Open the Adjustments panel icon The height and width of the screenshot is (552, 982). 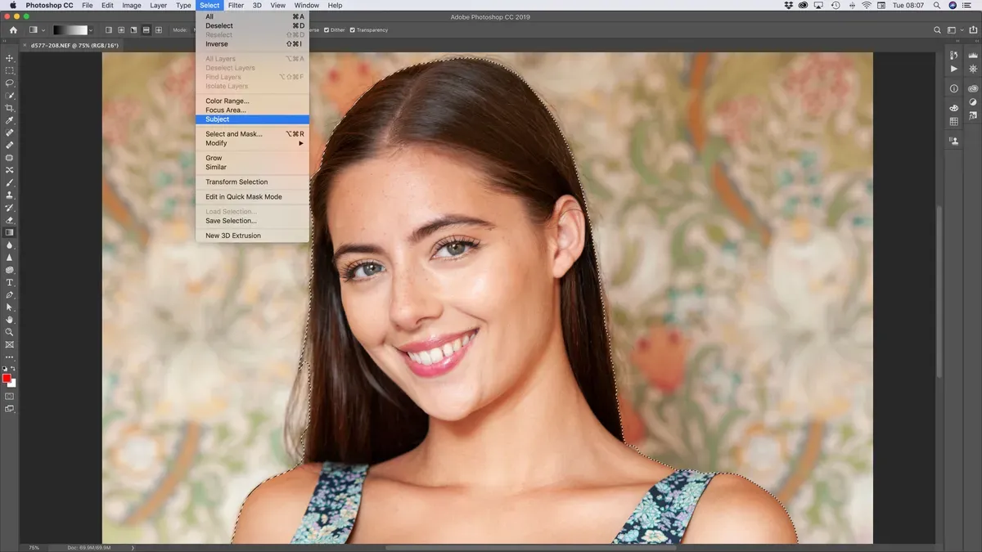[x=973, y=101]
